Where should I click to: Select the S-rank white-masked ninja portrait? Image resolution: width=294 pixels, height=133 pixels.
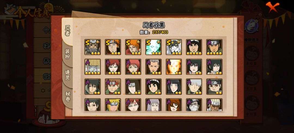pyautogui.click(x=174, y=47)
